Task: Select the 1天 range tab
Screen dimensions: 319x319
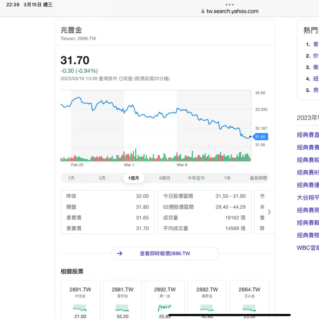Action: (71, 178)
